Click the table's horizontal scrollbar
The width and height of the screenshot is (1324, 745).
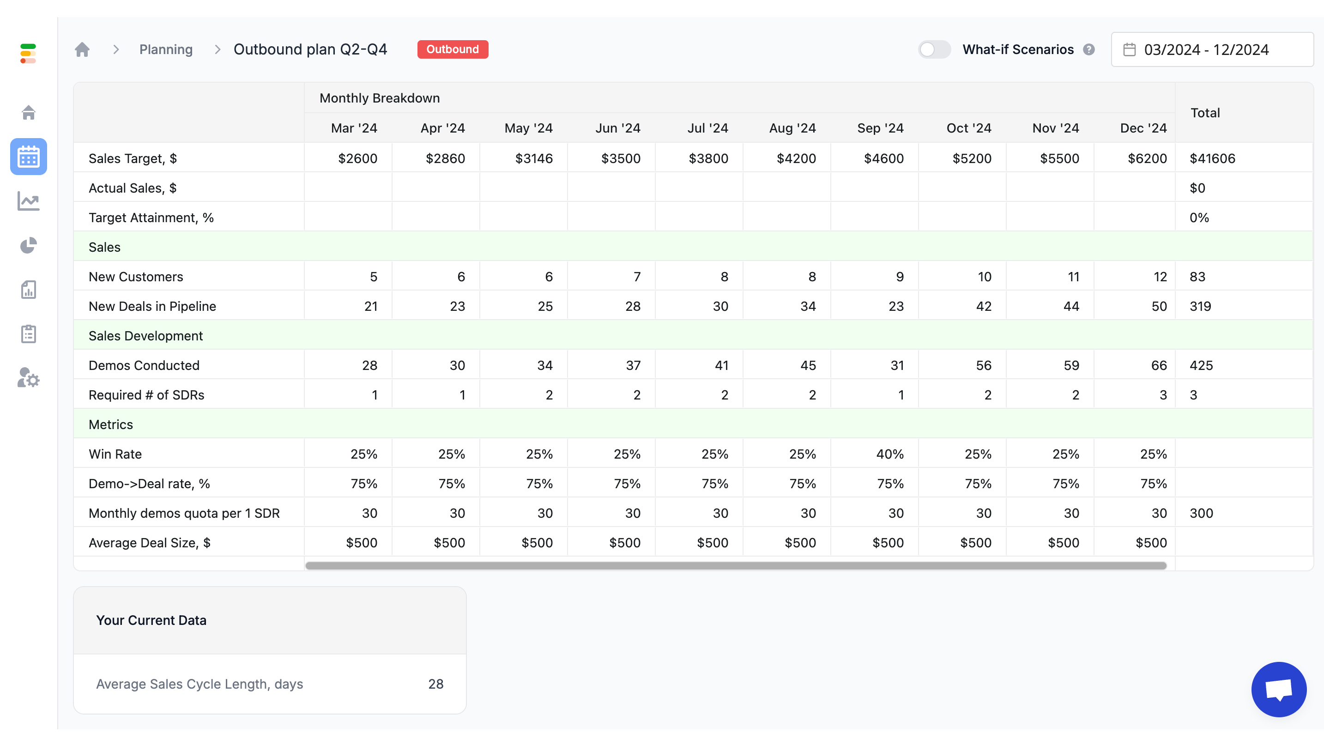pyautogui.click(x=735, y=565)
